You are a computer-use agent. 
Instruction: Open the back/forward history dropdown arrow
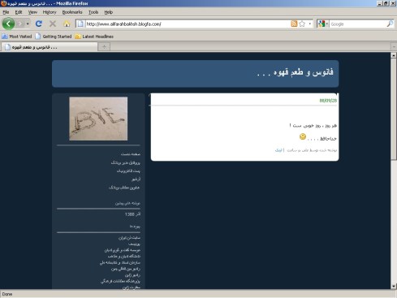coord(28,24)
